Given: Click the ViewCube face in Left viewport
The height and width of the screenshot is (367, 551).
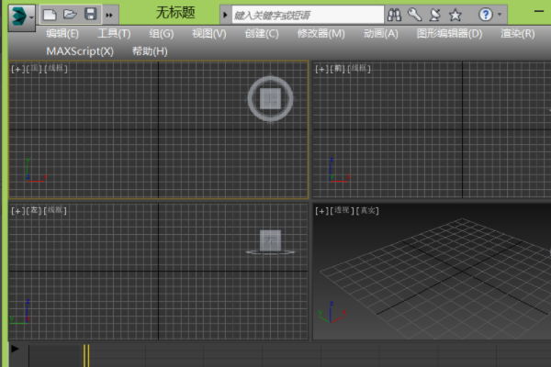Looking at the screenshot, I should pyautogui.click(x=270, y=240).
